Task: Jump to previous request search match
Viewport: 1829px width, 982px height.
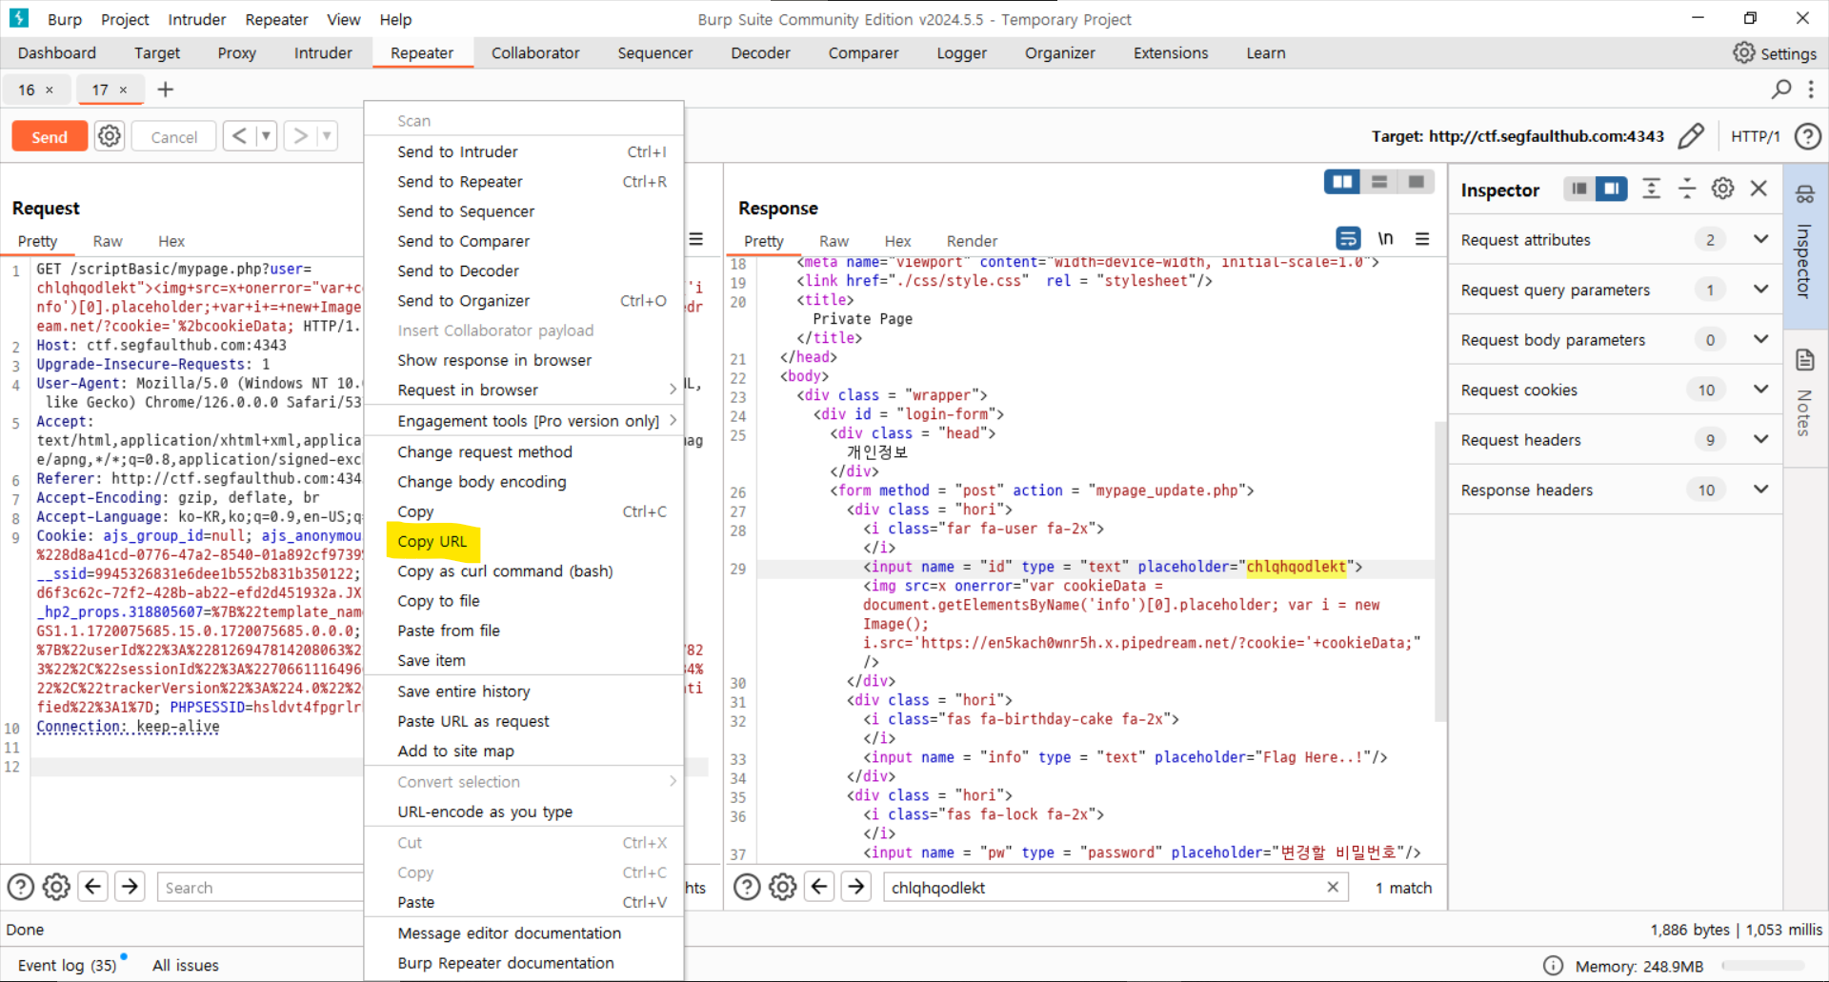Action: click(93, 887)
